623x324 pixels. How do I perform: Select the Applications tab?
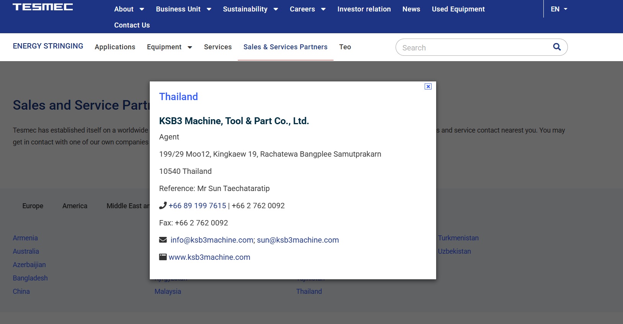tap(115, 47)
